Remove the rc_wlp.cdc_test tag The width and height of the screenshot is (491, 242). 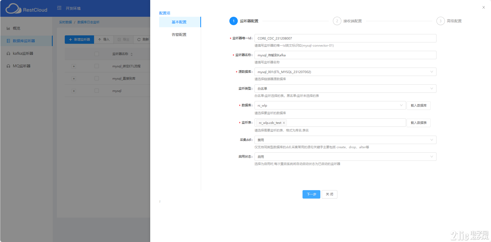284,123
